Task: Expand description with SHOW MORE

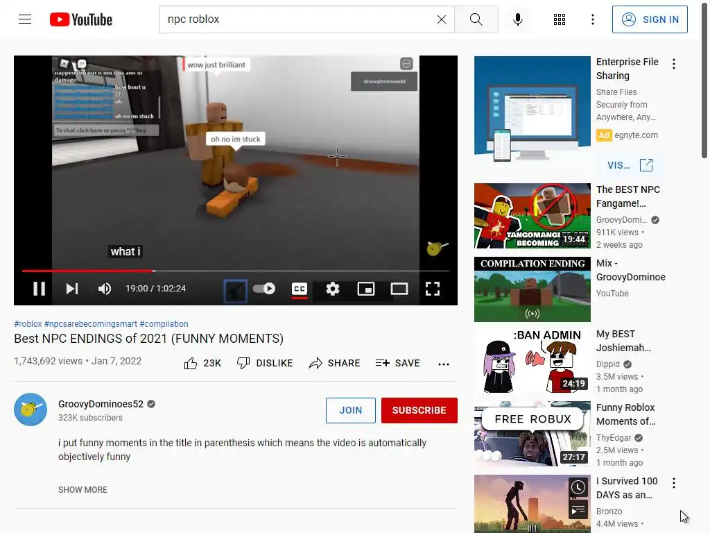Action: tap(83, 490)
